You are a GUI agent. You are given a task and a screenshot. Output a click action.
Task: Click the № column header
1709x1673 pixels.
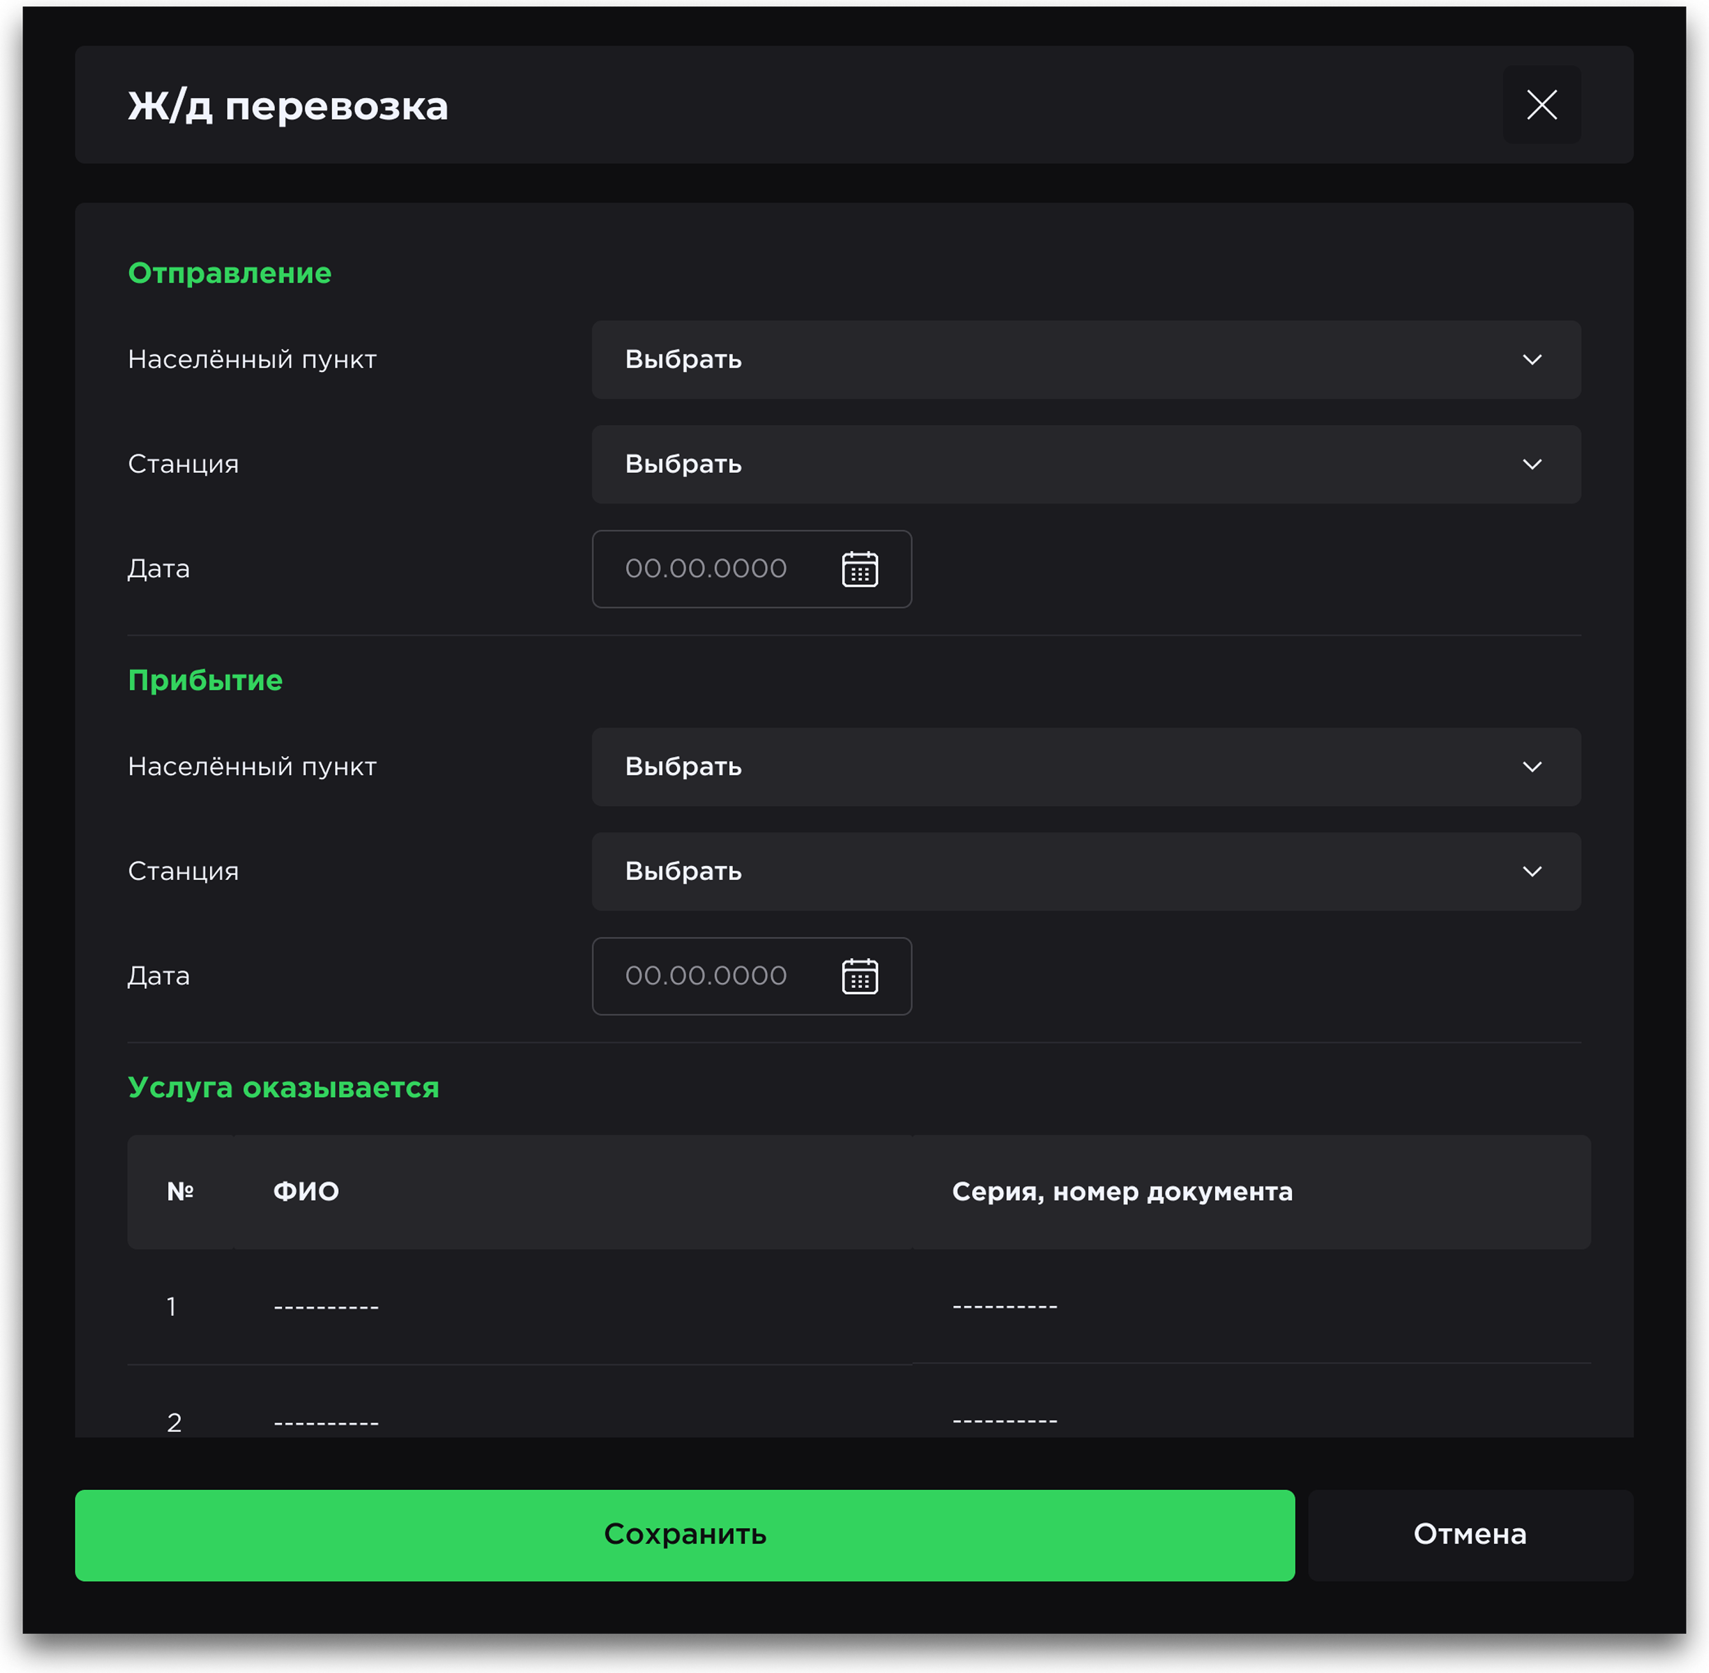click(x=180, y=1192)
